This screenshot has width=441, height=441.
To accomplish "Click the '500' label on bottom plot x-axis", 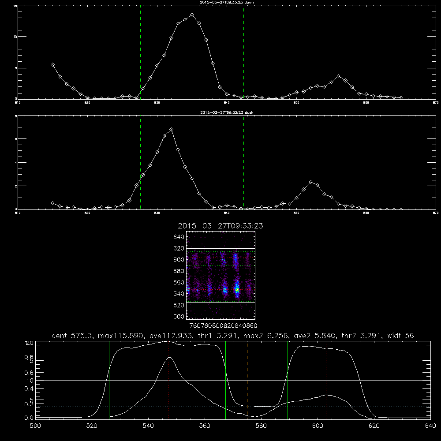I will (x=35, y=426).
